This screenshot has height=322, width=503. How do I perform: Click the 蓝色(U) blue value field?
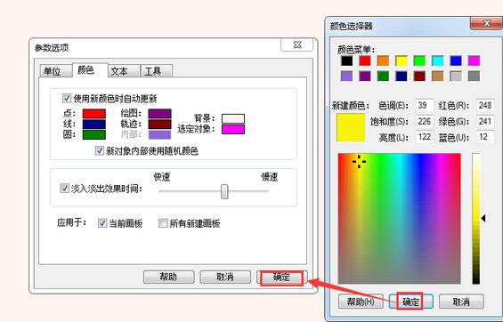[485, 137]
